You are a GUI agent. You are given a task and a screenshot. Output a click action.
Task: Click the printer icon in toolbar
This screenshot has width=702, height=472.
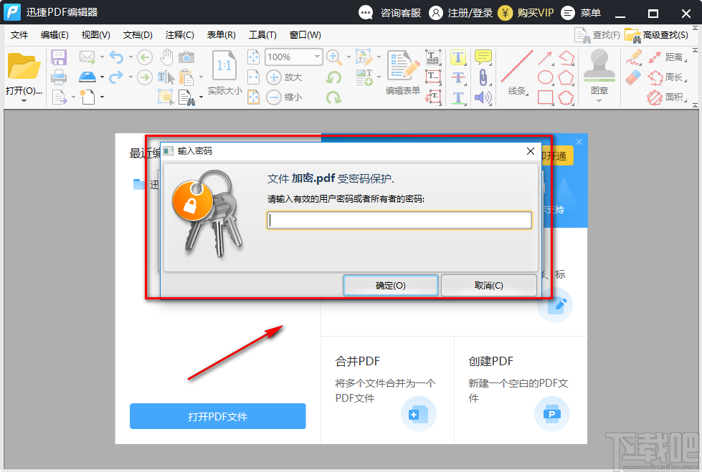pyautogui.click(x=59, y=77)
